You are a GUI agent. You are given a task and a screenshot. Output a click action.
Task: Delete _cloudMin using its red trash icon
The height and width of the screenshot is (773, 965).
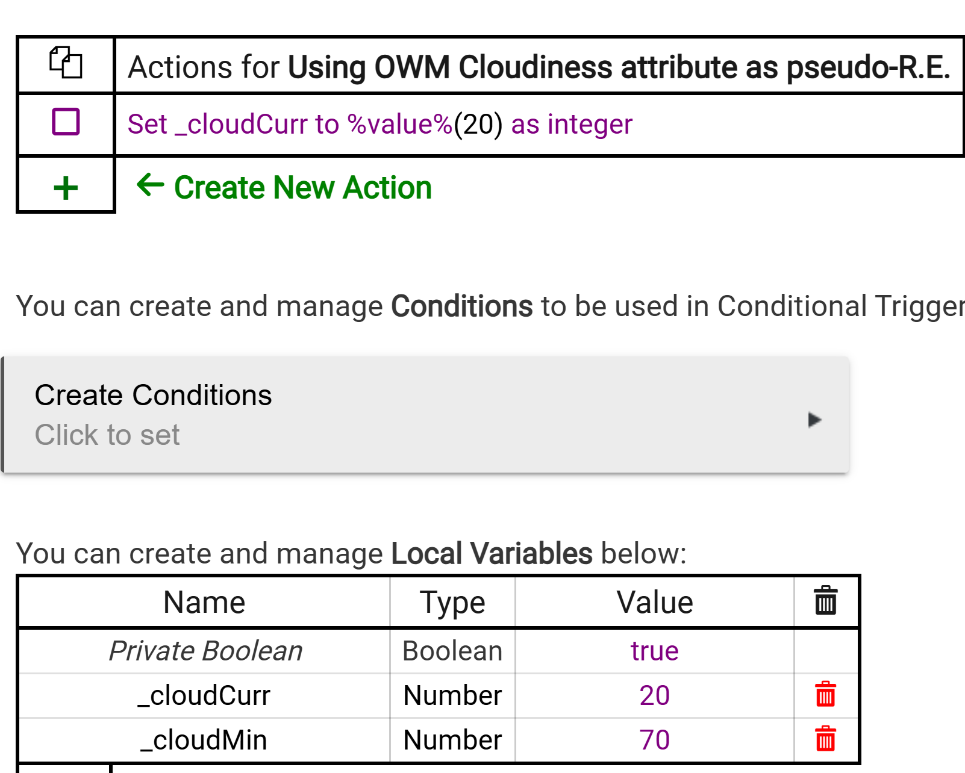(x=825, y=739)
